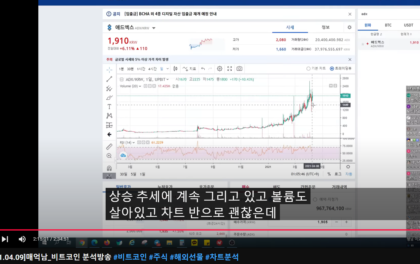Image resolution: width=420 pixels, height=264 pixels.
Task: Select the ruler measure tool
Action: 109,146
